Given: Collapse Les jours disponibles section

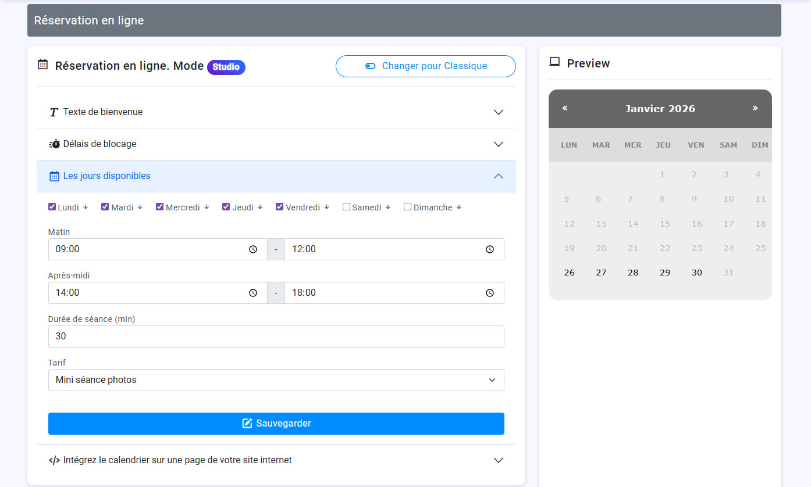Looking at the screenshot, I should tap(498, 176).
